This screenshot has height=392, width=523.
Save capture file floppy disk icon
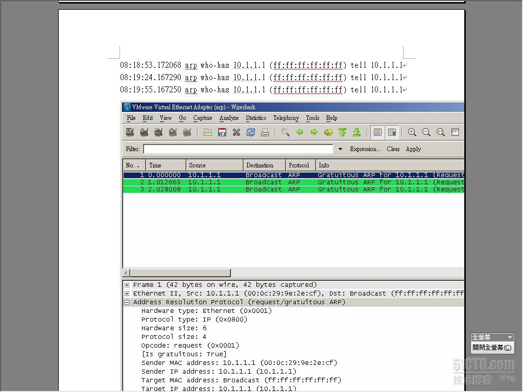(x=222, y=132)
